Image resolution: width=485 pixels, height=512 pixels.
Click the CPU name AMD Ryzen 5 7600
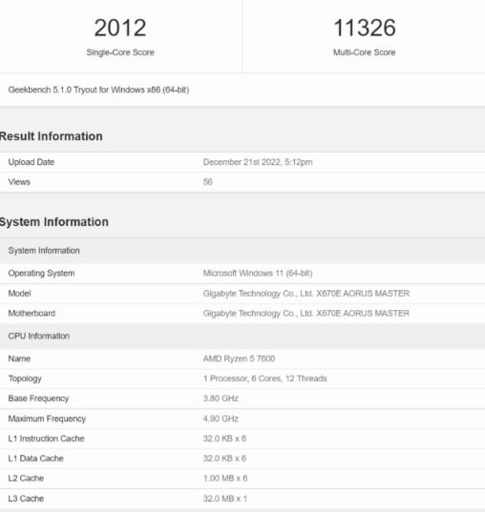click(x=239, y=358)
